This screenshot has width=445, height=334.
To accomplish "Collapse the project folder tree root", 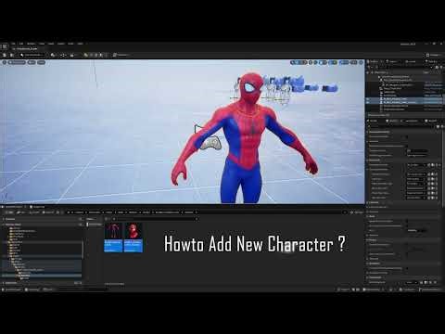I will [4, 225].
